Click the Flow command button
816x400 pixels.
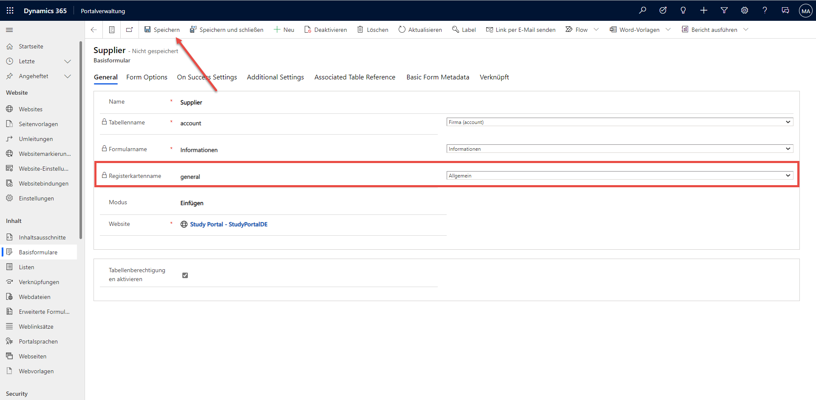(x=577, y=30)
